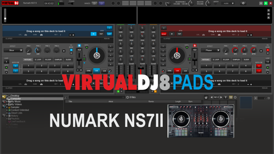This screenshot has width=274, height=154.
Task: Open the sampler panel settings gear
Action: click(x=235, y=97)
